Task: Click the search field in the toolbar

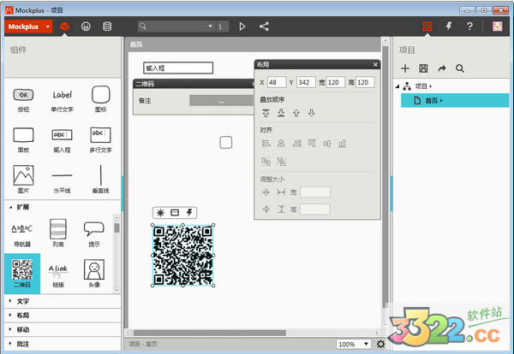Action: (x=177, y=27)
